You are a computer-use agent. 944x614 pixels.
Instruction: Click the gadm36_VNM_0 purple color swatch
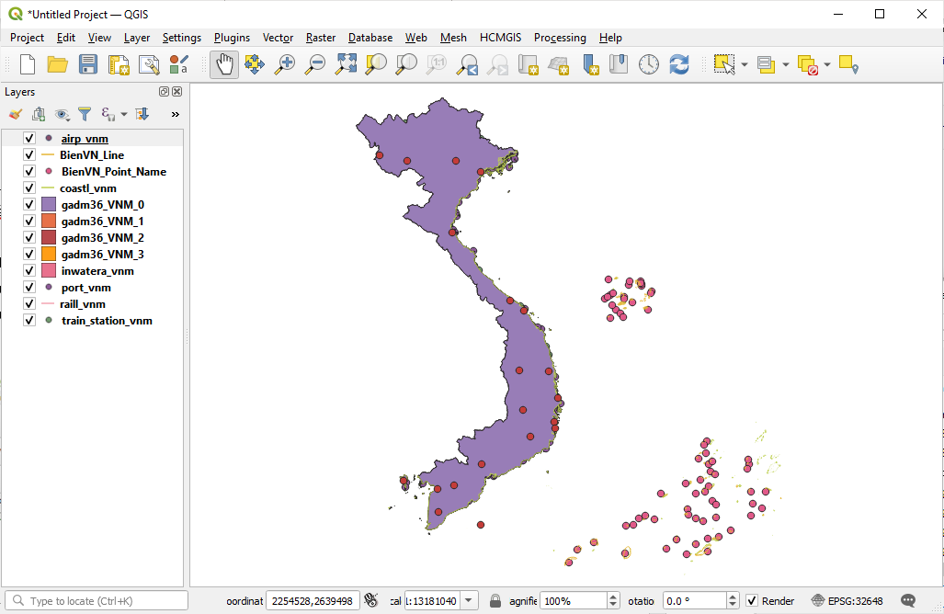click(49, 205)
